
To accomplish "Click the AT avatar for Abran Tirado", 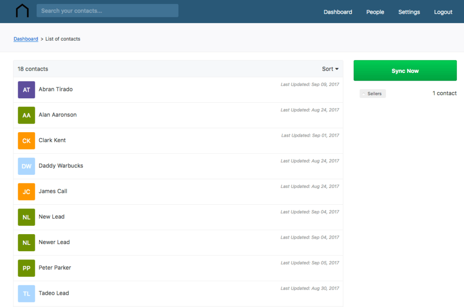I will (26, 90).
